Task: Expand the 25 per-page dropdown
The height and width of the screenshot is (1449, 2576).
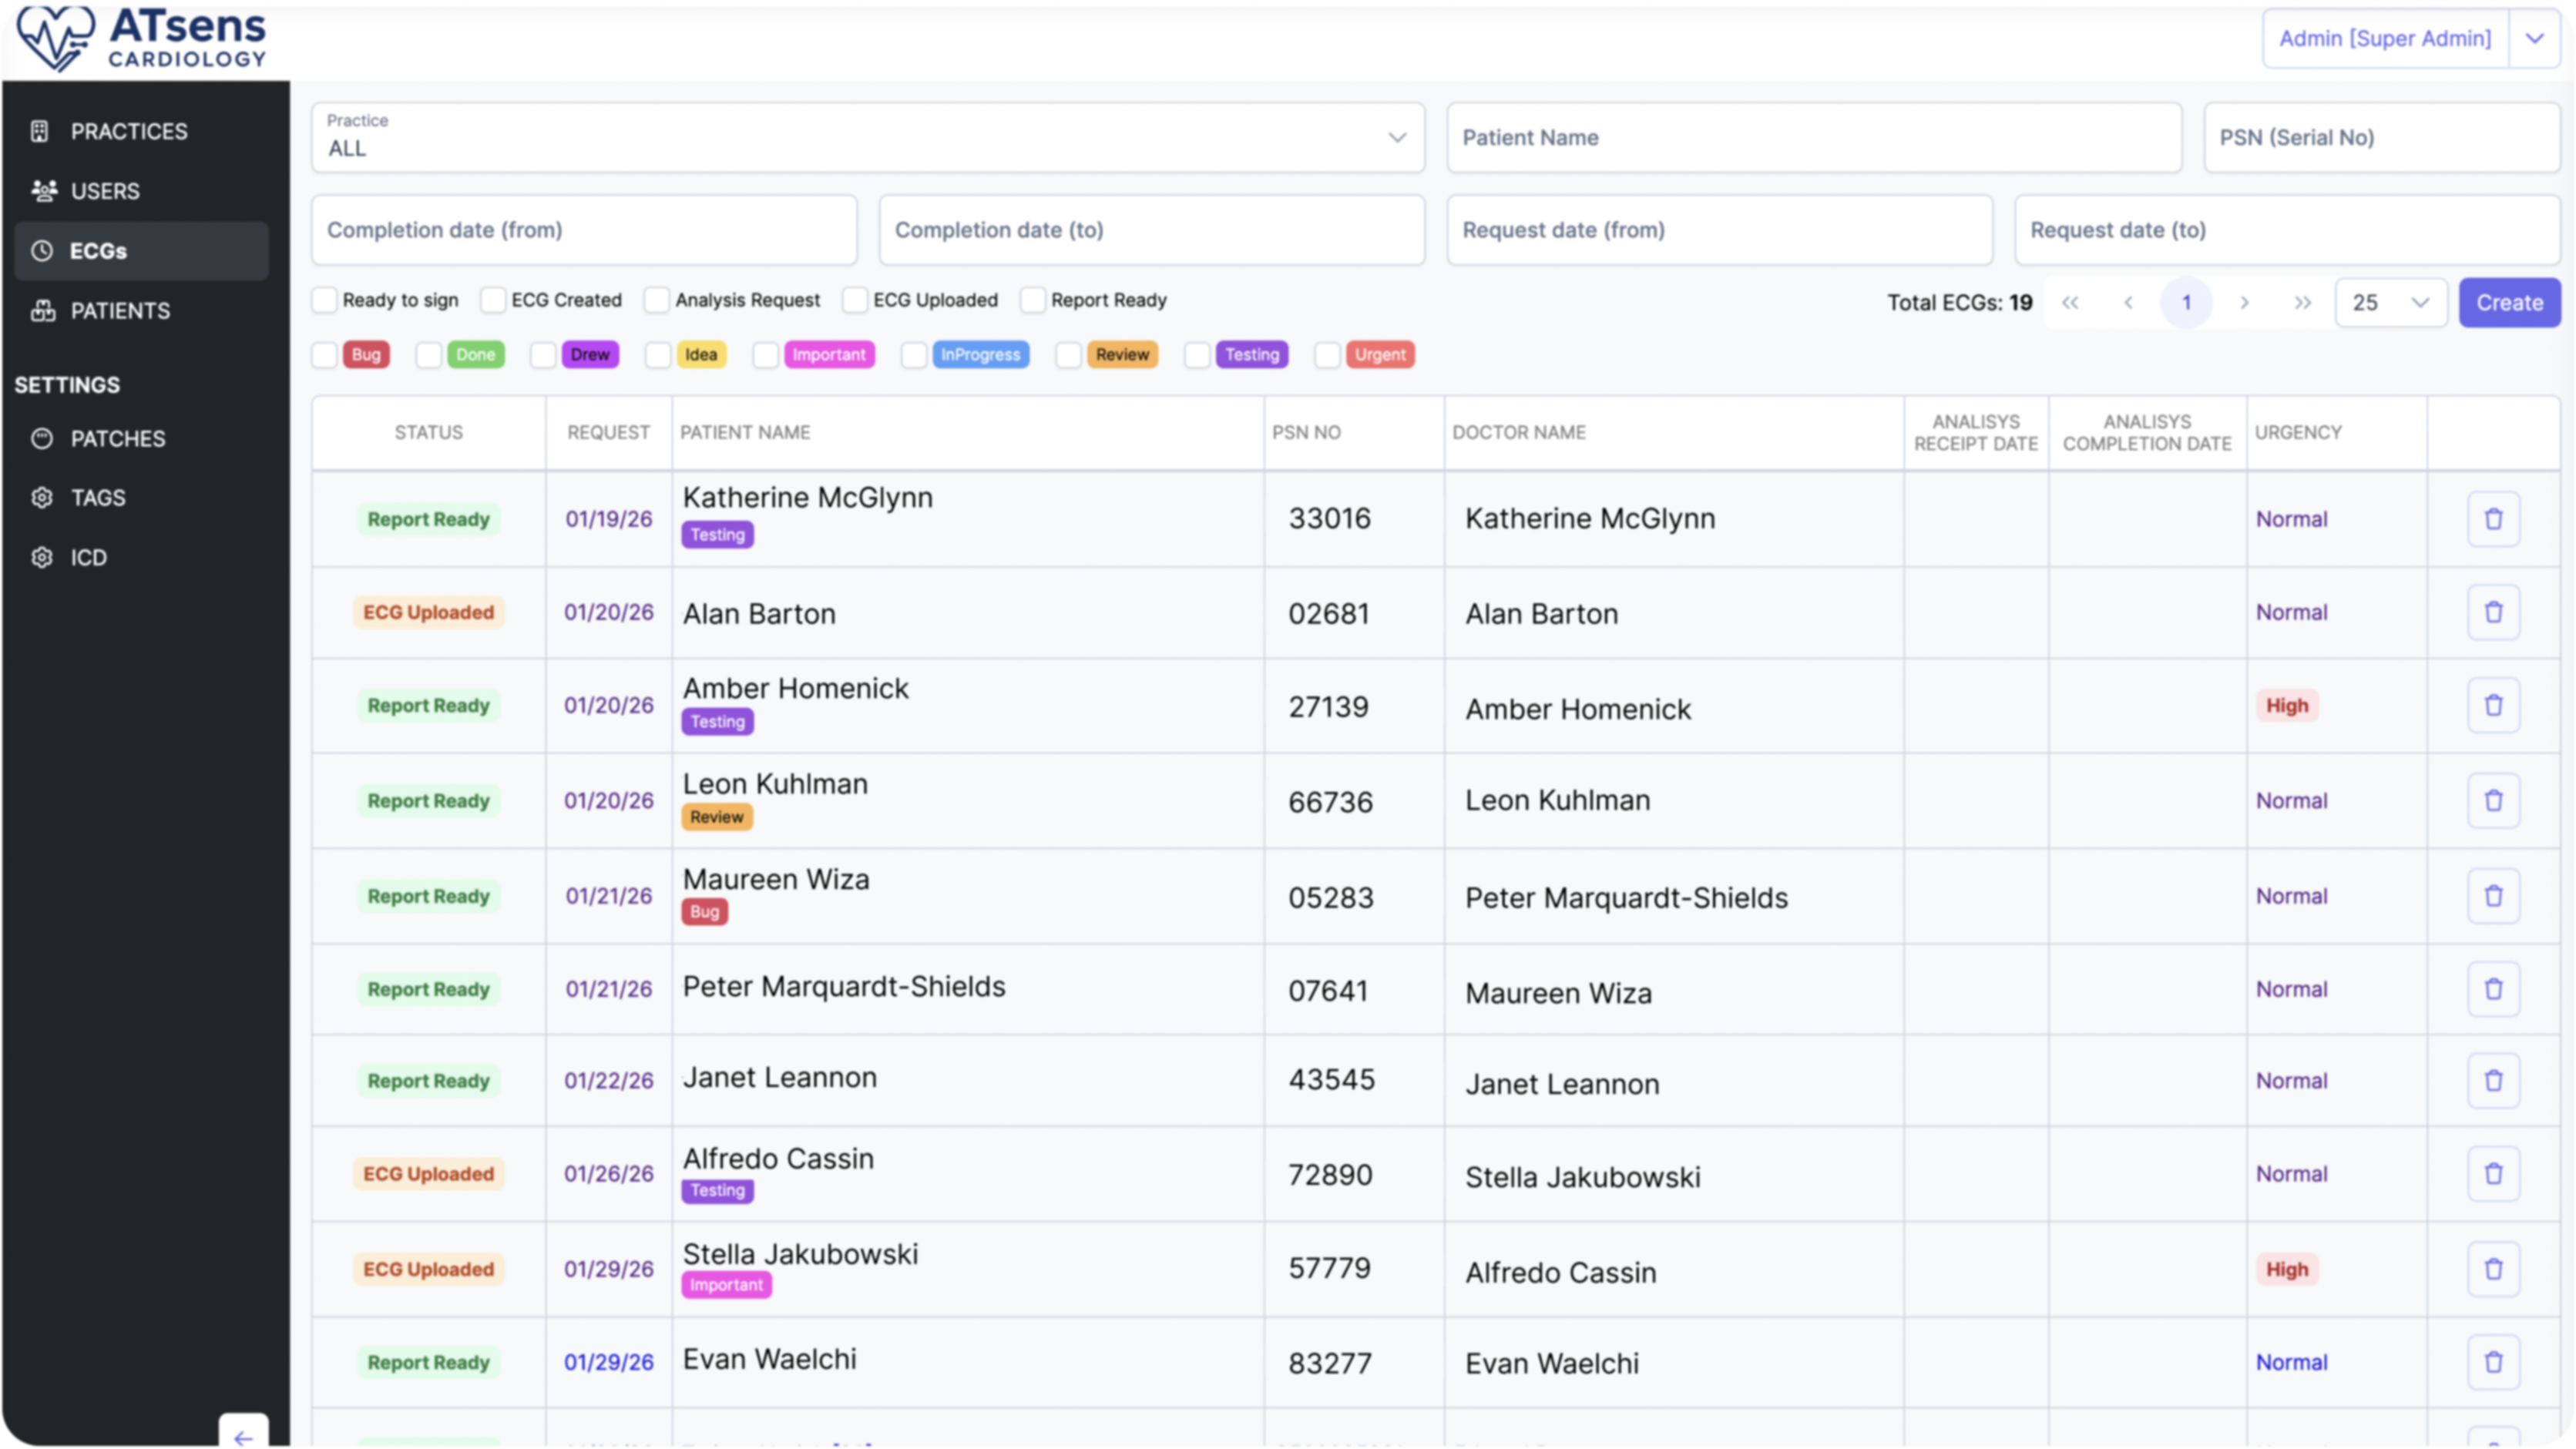Action: pyautogui.click(x=2390, y=303)
